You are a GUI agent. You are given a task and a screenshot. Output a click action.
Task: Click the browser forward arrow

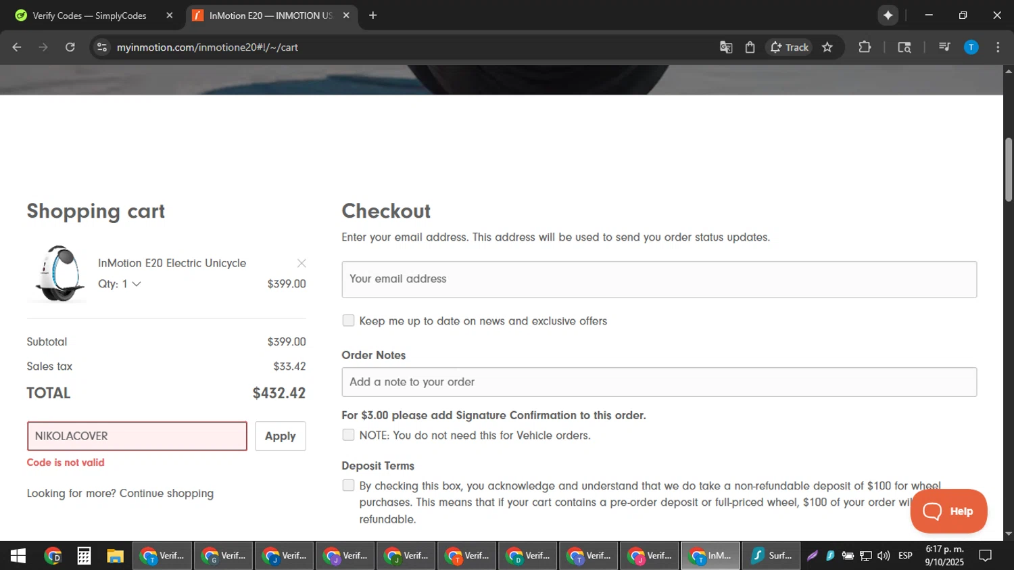tap(43, 47)
